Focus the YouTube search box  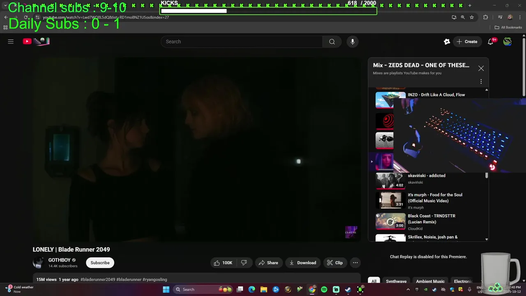[241, 42]
